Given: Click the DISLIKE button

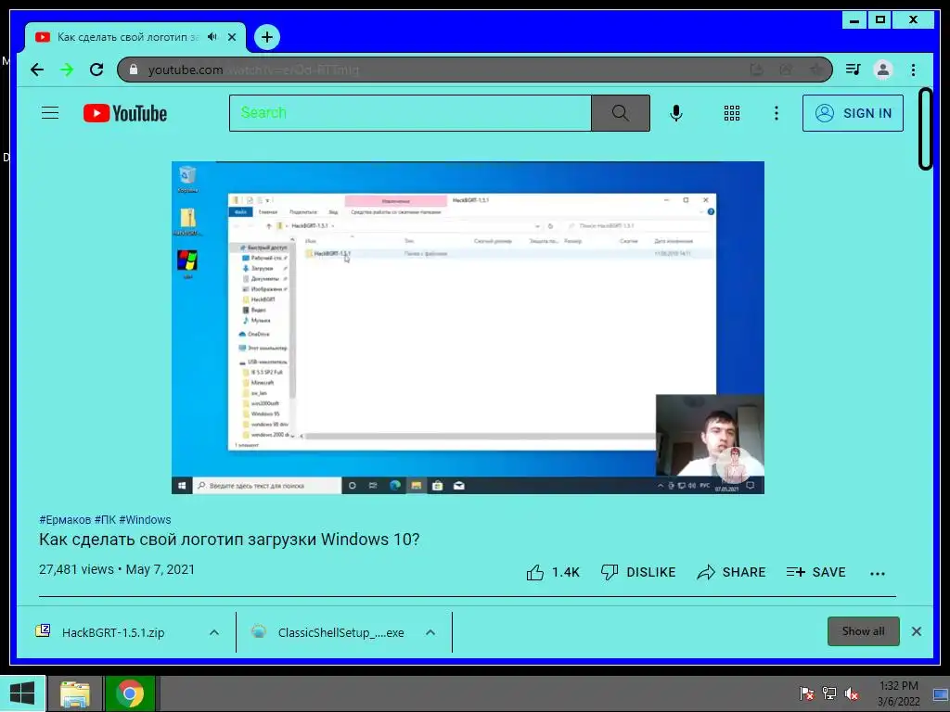Looking at the screenshot, I should point(638,572).
